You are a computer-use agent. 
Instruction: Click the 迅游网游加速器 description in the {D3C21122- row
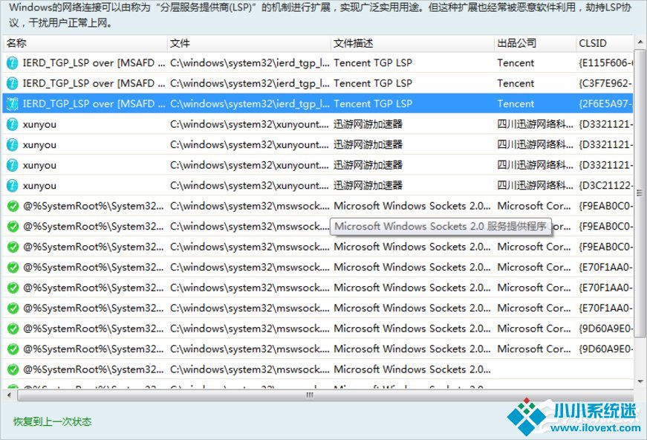pyautogui.click(x=368, y=185)
